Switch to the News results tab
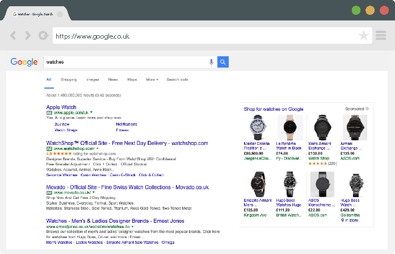 tap(113, 80)
